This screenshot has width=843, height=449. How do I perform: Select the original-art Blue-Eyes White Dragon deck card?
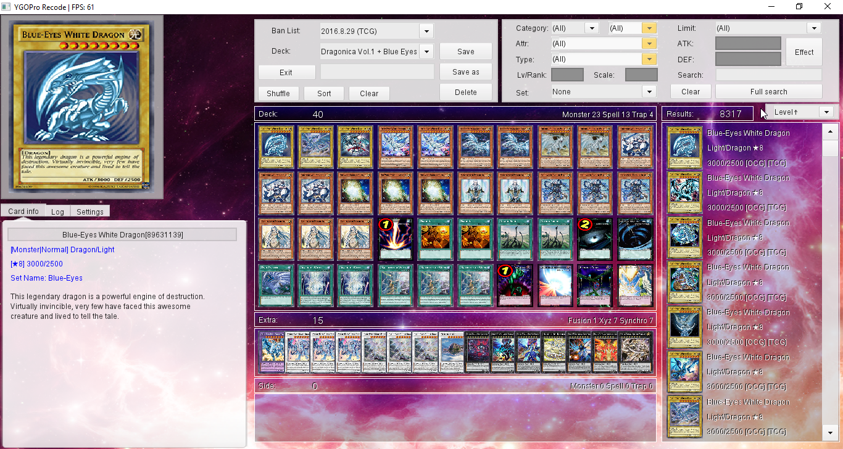276,147
